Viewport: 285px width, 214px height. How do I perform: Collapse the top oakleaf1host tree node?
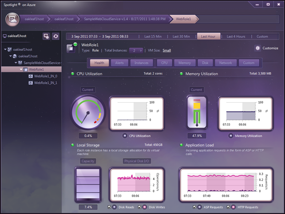pyautogui.click(x=5, y=49)
